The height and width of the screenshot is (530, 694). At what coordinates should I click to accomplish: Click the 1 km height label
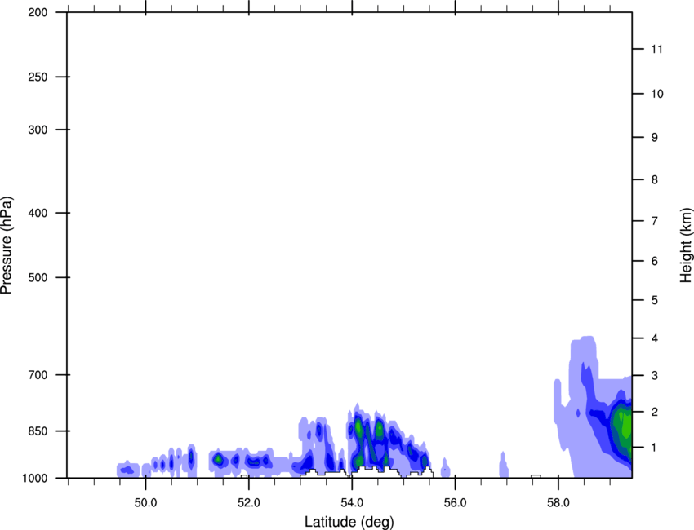(655, 448)
